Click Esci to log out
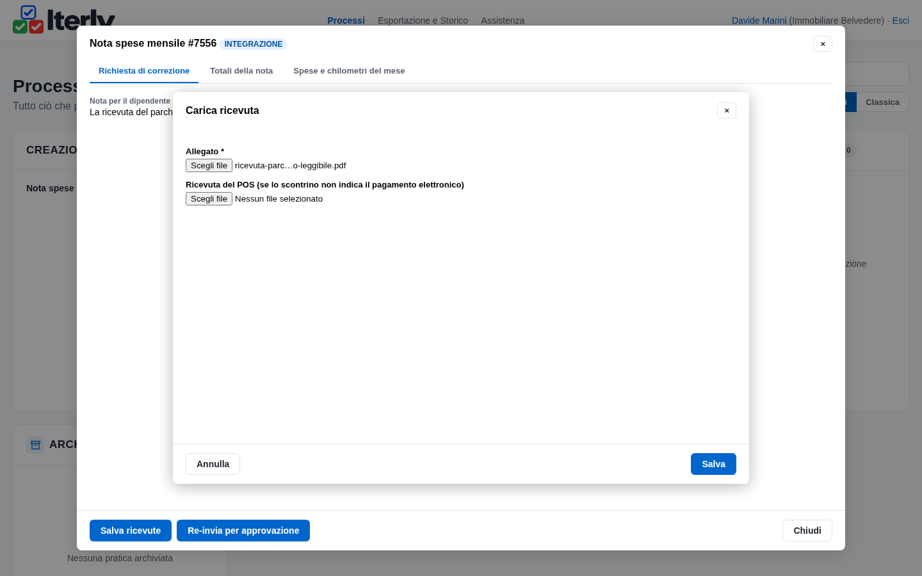 (x=900, y=20)
